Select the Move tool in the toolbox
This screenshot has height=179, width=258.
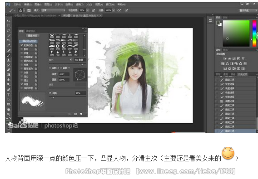[x=8, y=21]
